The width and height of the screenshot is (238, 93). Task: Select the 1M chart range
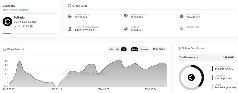[124, 49]
